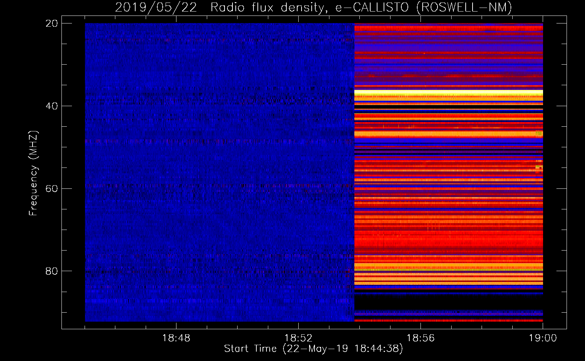585x361 pixels.
Task: Click the 80 frequency tick label
Action: coord(52,271)
